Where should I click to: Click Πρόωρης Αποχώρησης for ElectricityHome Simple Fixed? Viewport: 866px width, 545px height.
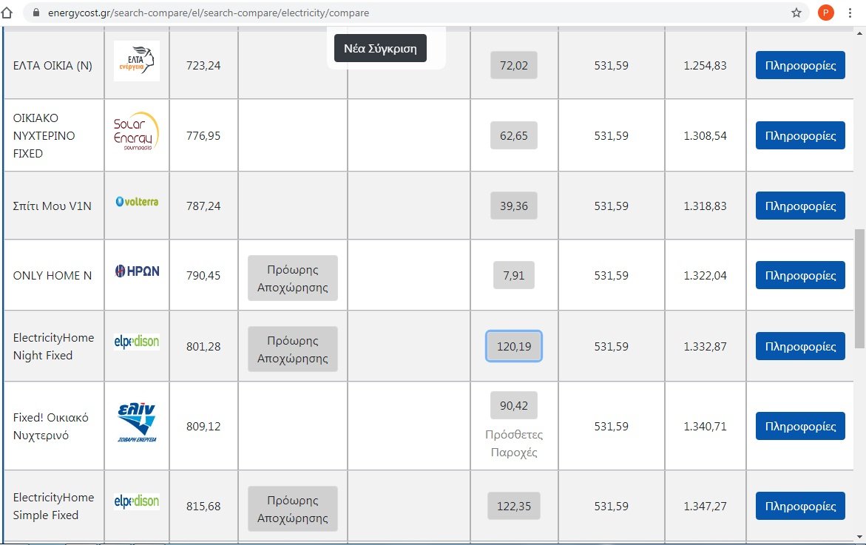(x=293, y=509)
